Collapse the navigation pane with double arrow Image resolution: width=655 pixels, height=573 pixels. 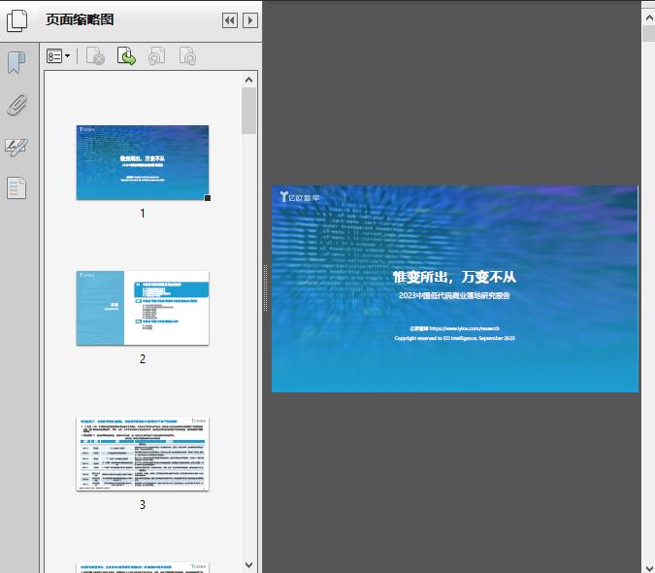(x=230, y=20)
